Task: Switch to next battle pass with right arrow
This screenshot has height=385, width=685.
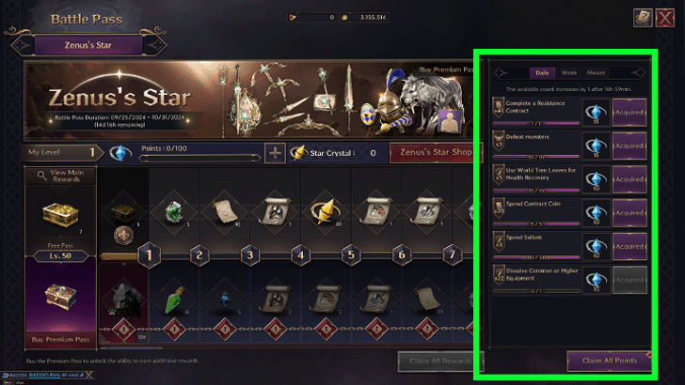Action: click(x=155, y=45)
